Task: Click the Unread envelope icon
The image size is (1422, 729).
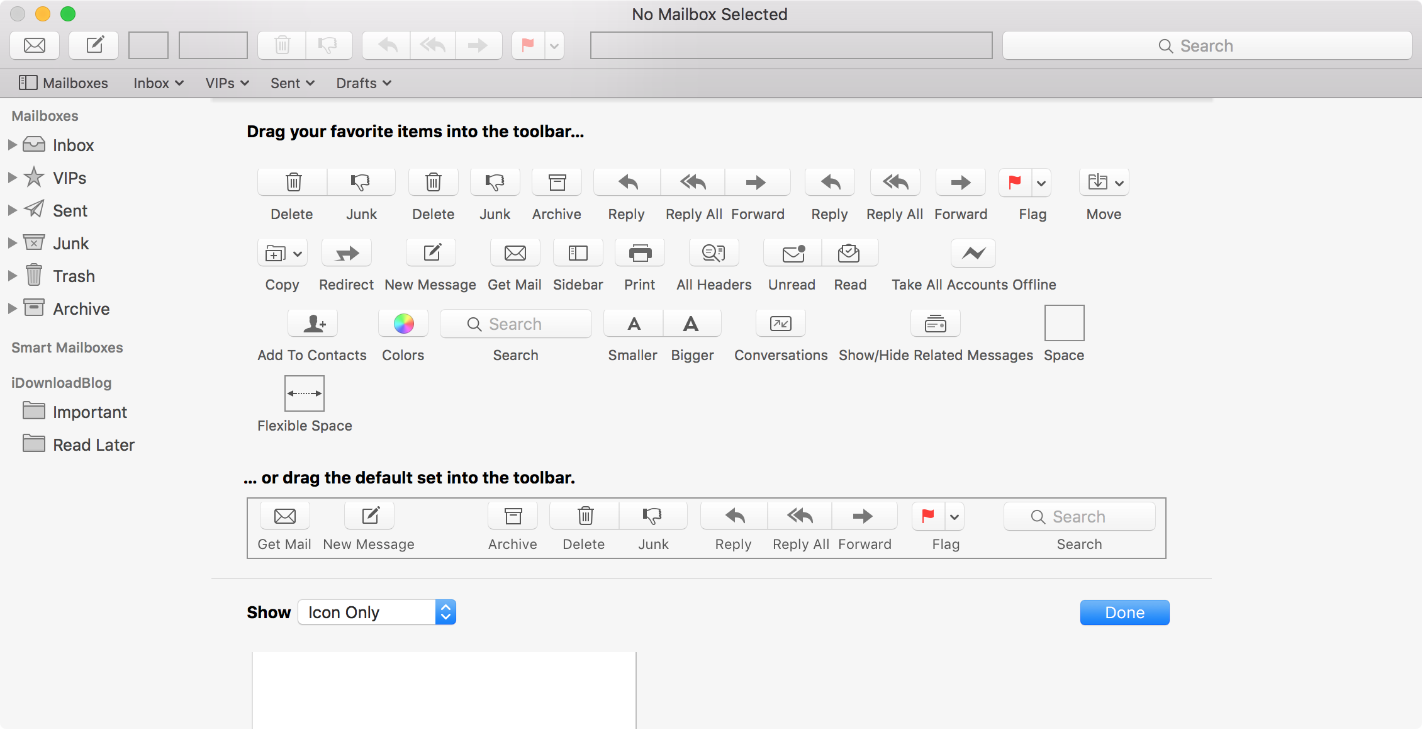Action: 793,253
